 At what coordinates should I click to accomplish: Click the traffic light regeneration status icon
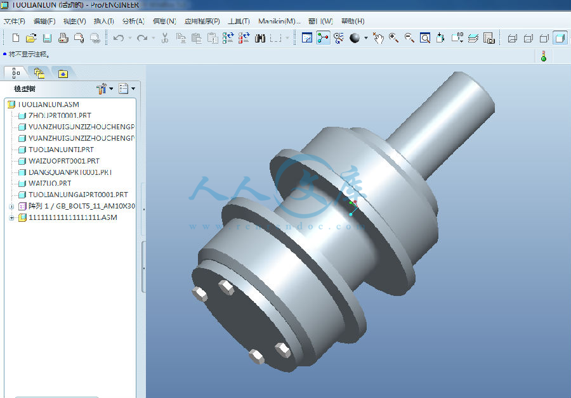click(544, 56)
